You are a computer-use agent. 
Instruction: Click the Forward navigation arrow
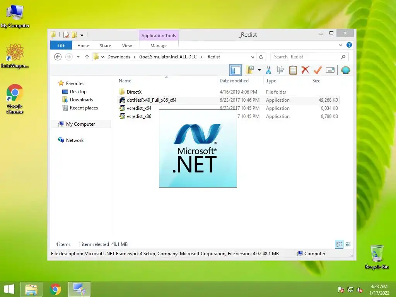tap(69, 57)
